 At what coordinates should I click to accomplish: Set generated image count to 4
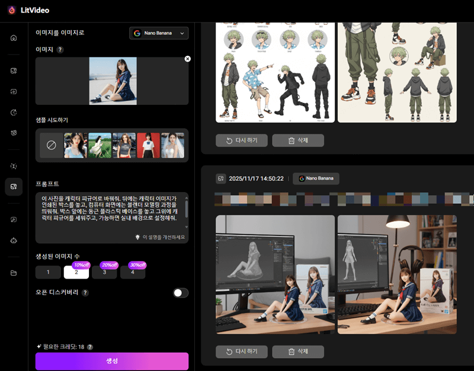(133, 272)
